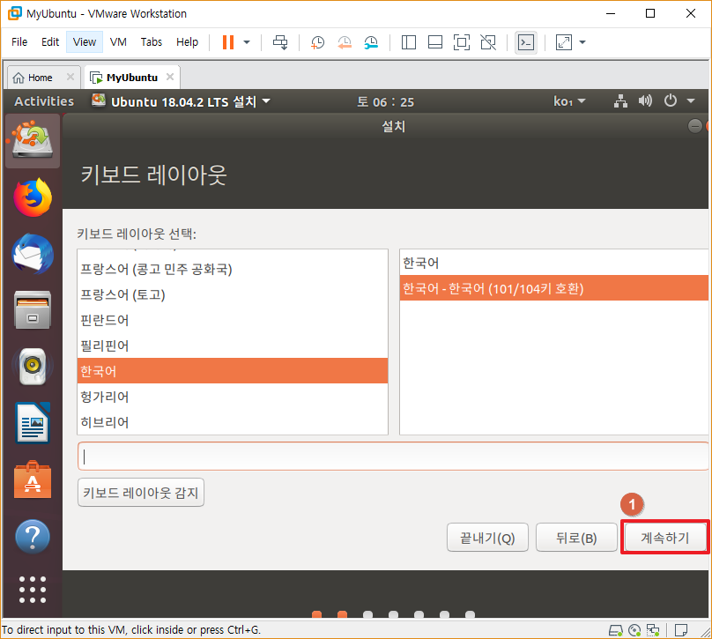Open Rhythmbox from the dock

33,366
